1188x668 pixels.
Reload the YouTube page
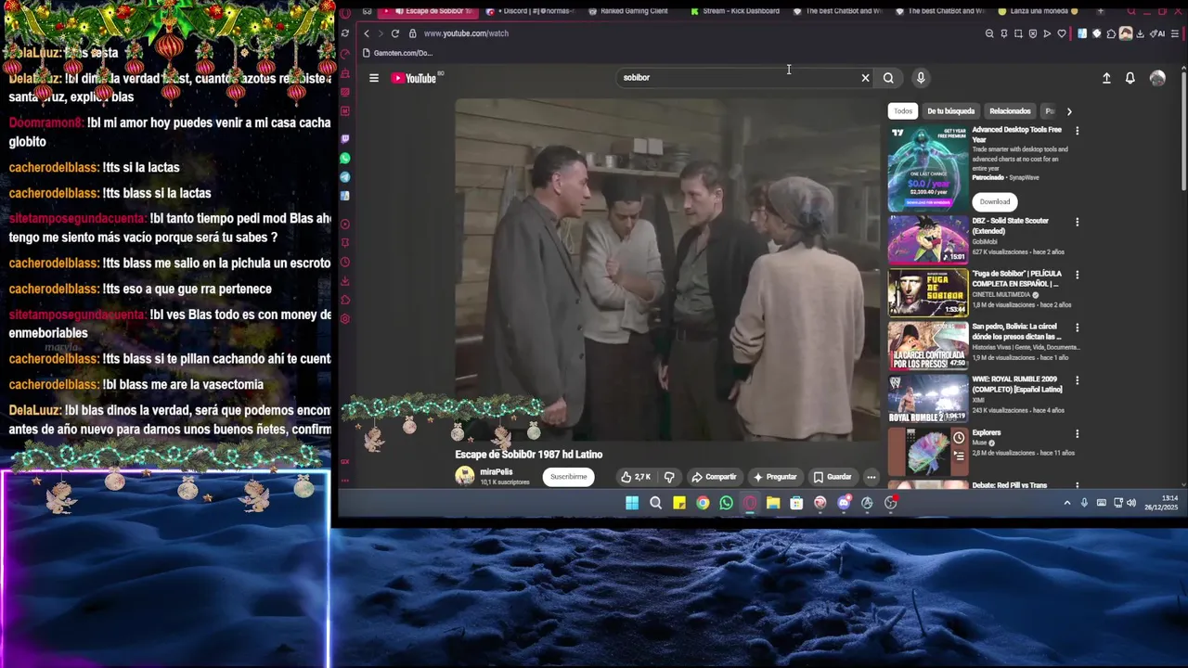click(395, 33)
